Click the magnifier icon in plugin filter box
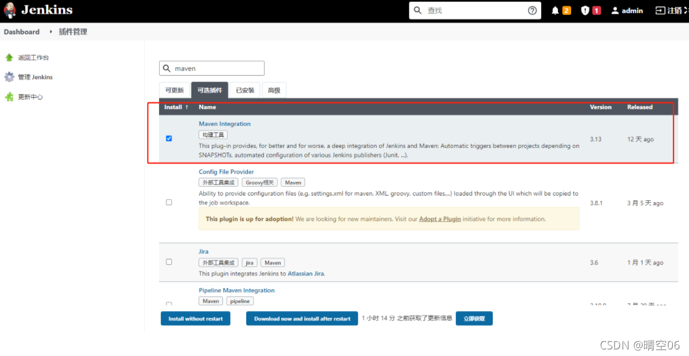The image size is (689, 356). tap(166, 69)
